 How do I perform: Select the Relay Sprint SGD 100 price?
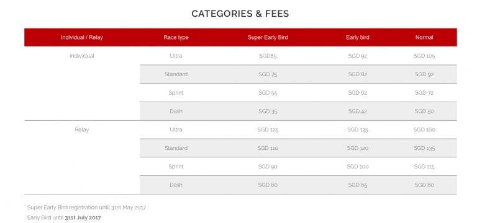[358, 167]
